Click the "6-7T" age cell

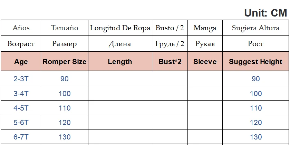[x=21, y=137]
